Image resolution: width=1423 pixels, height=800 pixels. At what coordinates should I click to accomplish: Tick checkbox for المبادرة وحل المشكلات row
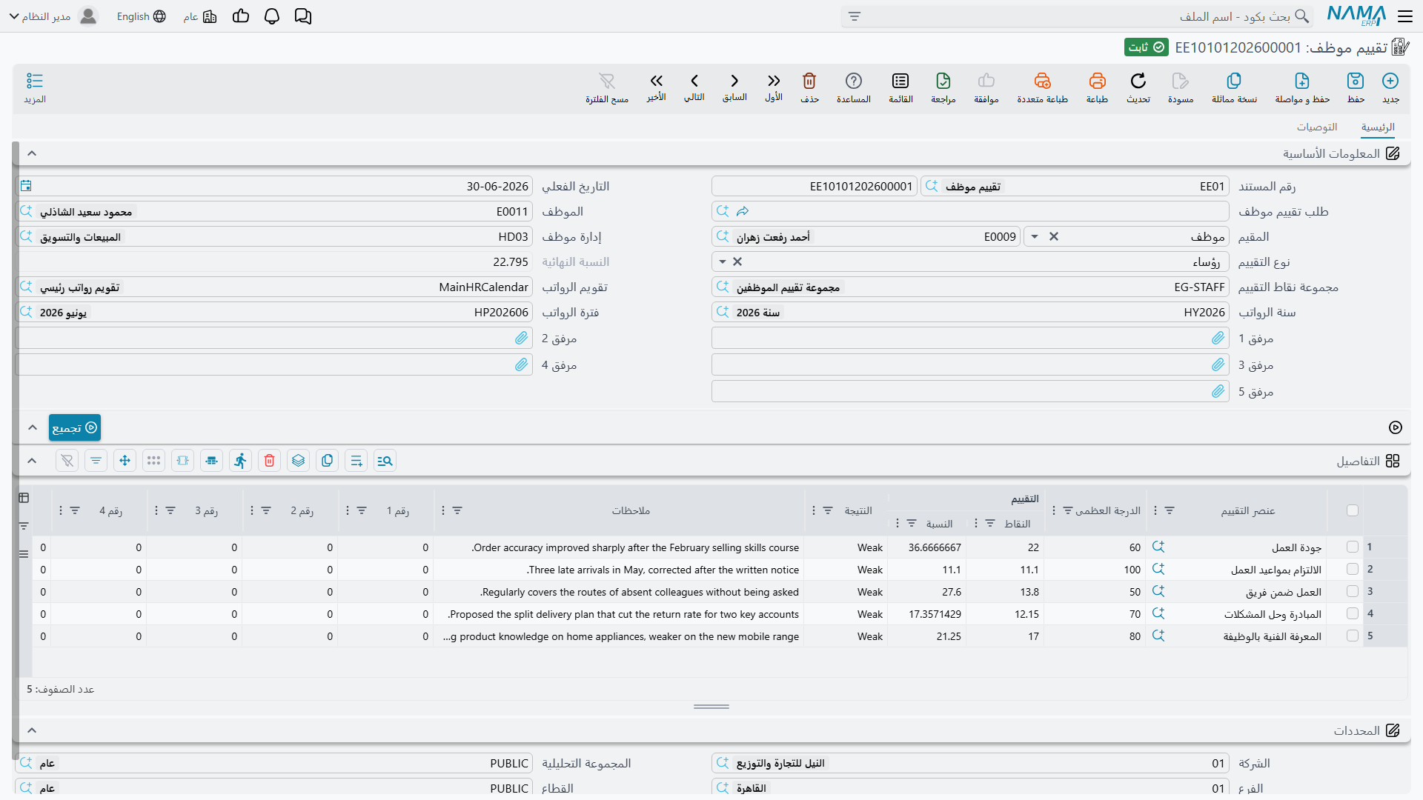pyautogui.click(x=1353, y=613)
